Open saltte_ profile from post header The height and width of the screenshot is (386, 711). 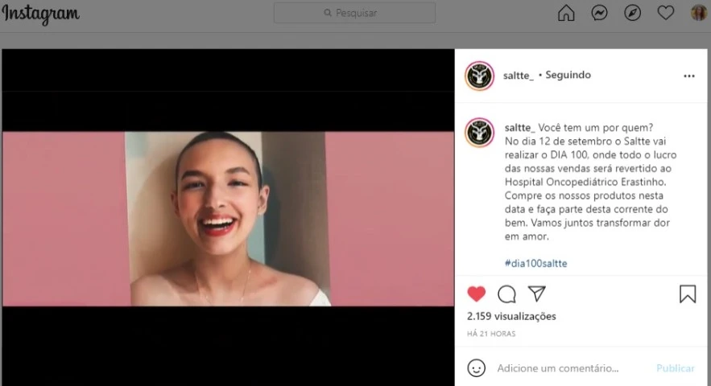pyautogui.click(x=518, y=76)
